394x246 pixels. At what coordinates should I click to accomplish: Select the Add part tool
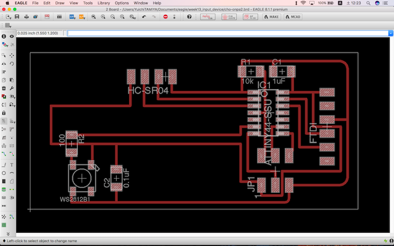click(4, 96)
